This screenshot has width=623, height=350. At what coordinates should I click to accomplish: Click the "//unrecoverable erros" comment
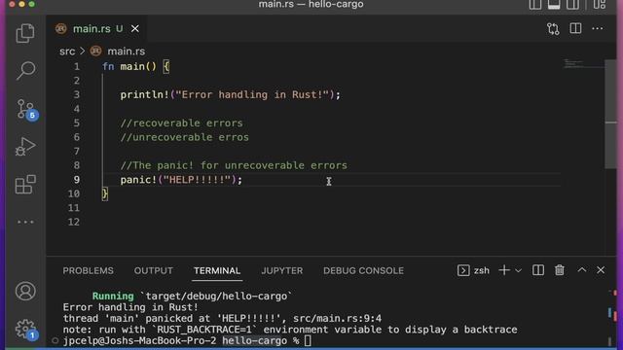(185, 137)
